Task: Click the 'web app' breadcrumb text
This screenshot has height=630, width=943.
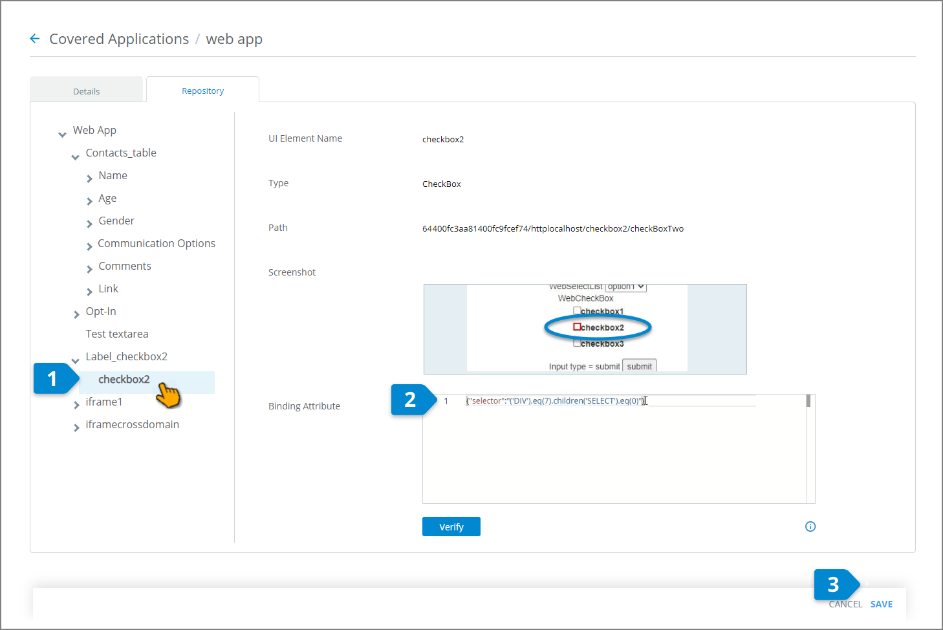Action: click(x=234, y=39)
